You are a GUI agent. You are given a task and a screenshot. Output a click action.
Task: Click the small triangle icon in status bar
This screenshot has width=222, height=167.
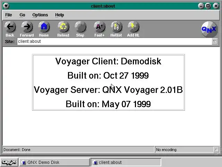point(216,150)
